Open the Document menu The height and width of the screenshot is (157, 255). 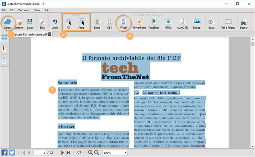pos(24,10)
